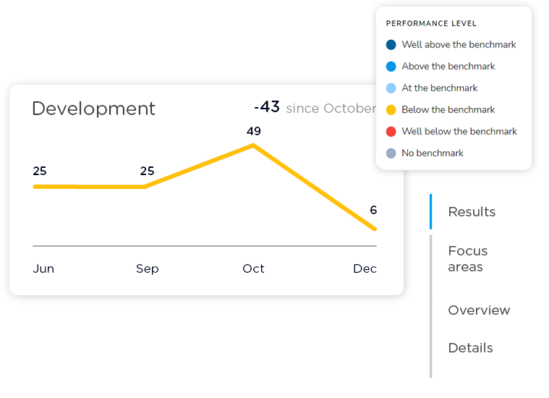
Task: Click the Well below the benchmark red dot
Action: pyautogui.click(x=391, y=132)
